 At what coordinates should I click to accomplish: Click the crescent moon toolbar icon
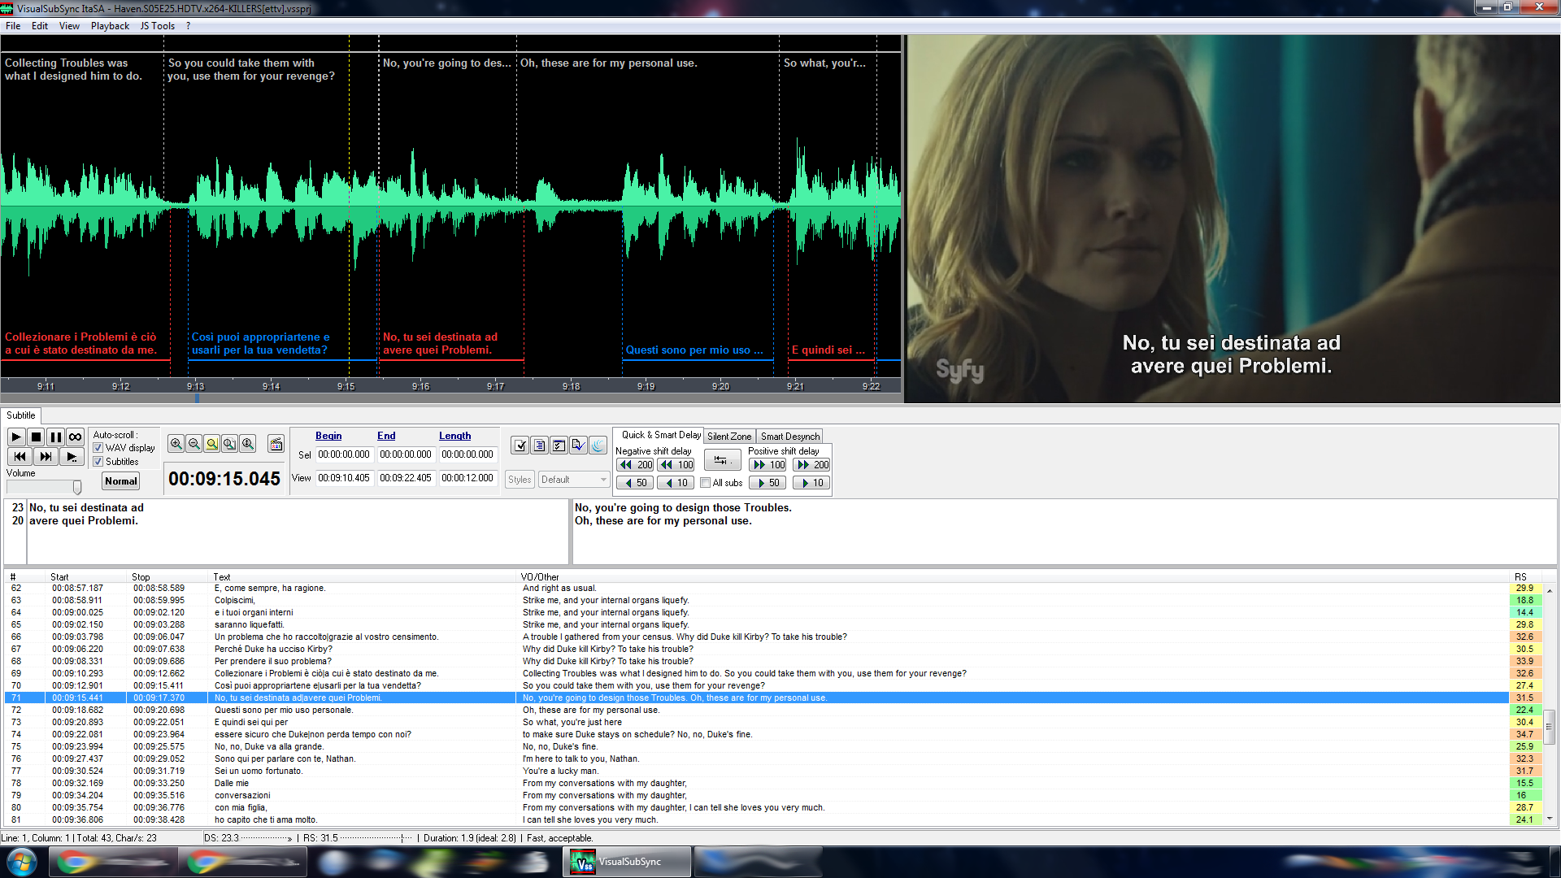pyautogui.click(x=598, y=445)
